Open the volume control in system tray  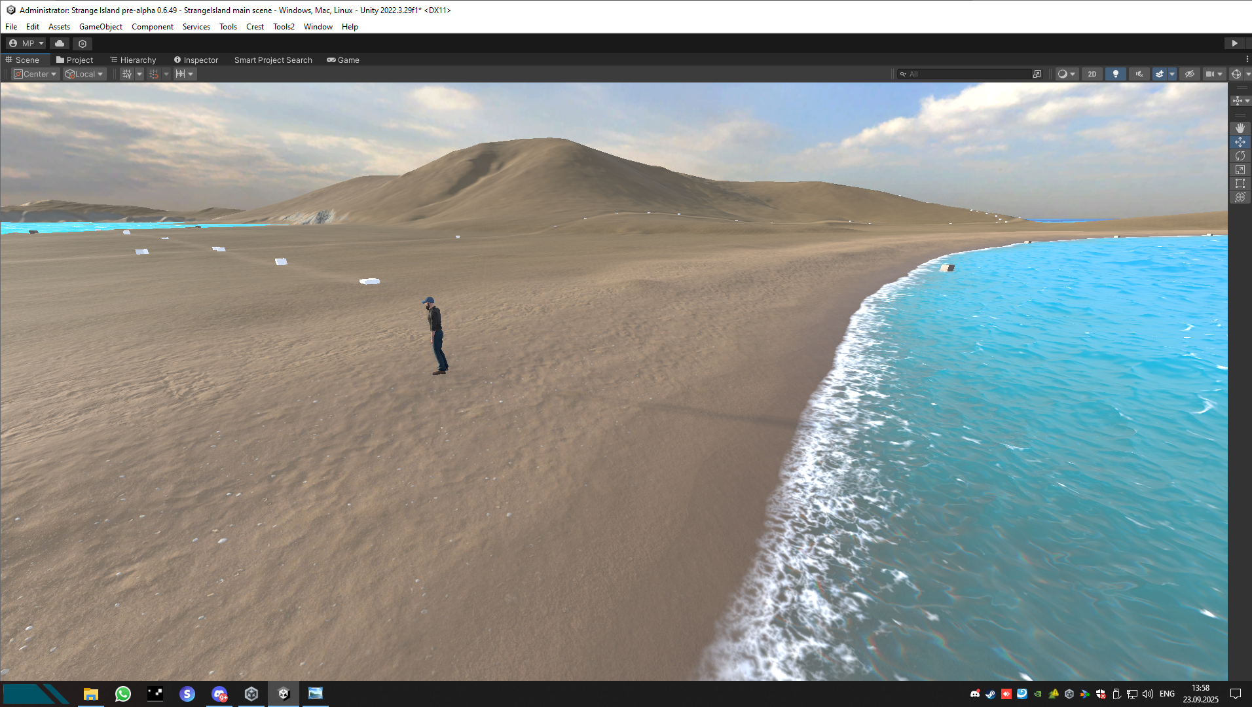point(1148,694)
